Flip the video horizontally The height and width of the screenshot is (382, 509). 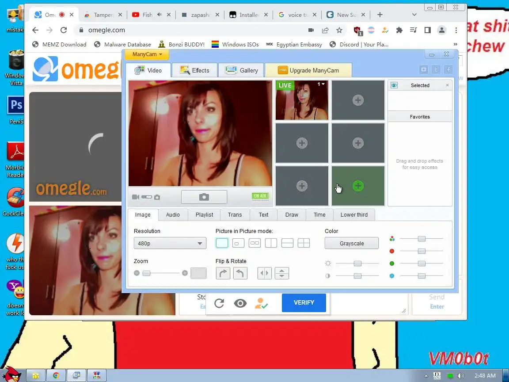[x=265, y=273]
